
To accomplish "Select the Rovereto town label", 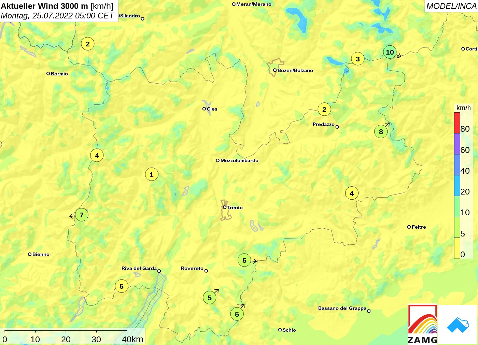I will [192, 268].
